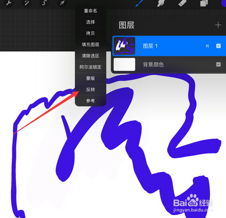This screenshot has height=218, width=226.
Task: Enable 阿尔法锁定 in layer menu
Action: [91, 67]
